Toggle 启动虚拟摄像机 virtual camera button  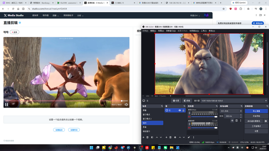(254, 121)
